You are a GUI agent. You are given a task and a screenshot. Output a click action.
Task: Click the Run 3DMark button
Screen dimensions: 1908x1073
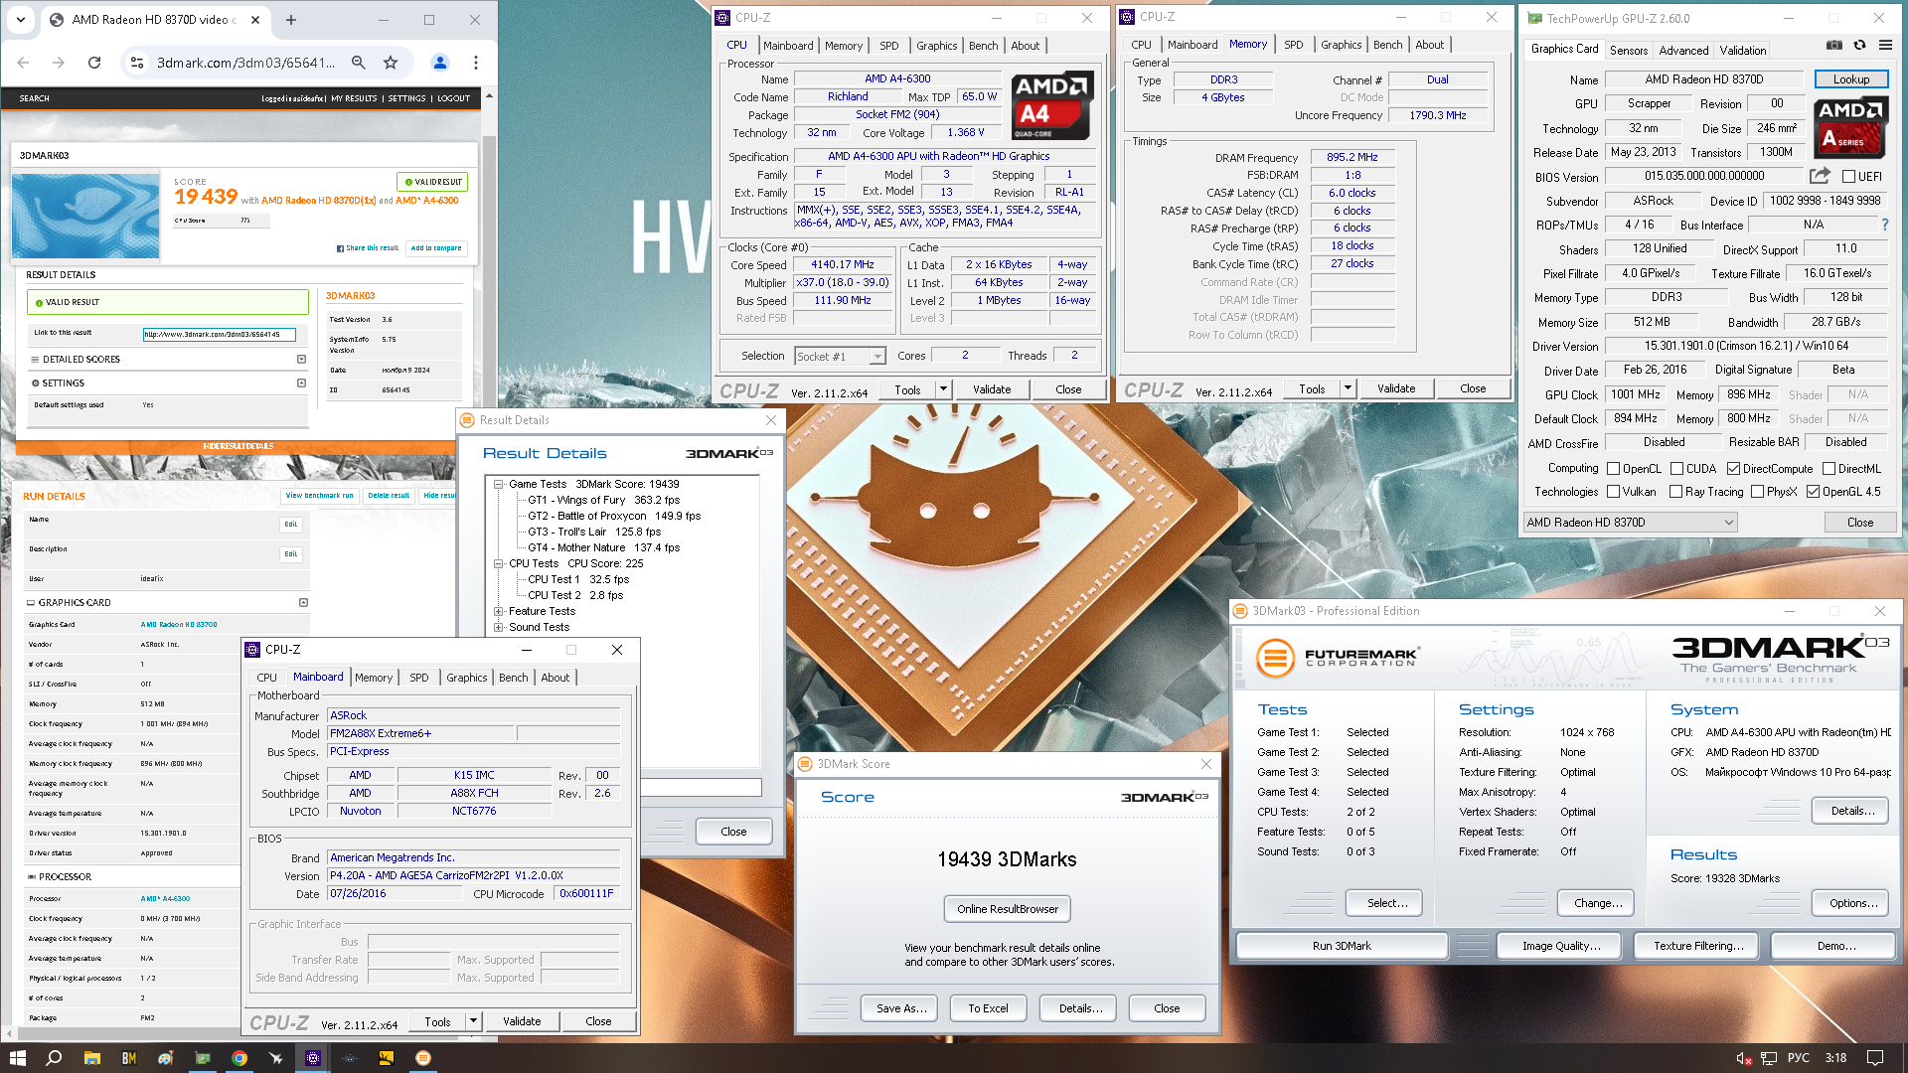click(1342, 946)
